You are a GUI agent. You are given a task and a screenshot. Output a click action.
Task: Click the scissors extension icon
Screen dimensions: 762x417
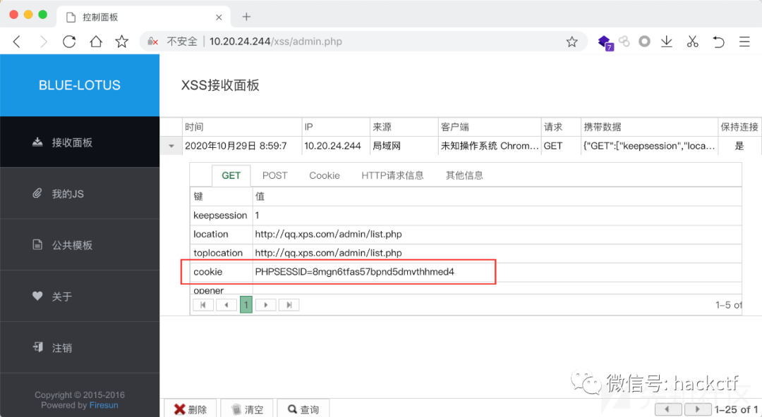(x=692, y=42)
